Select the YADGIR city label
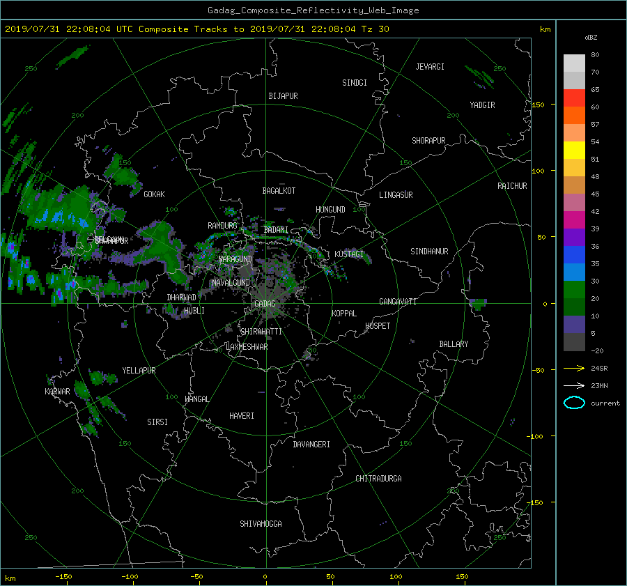This screenshot has height=586, width=627. click(482, 105)
